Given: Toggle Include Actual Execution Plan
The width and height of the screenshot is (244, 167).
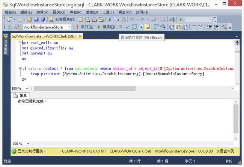Looking at the screenshot, I should (156, 27).
